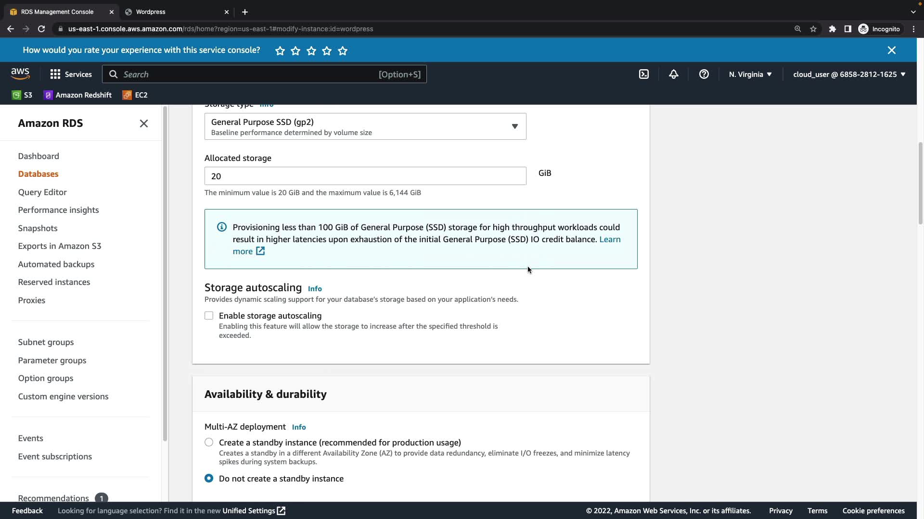The image size is (924, 519).
Task: Open the AWS CloudShell icon
Action: (x=643, y=74)
